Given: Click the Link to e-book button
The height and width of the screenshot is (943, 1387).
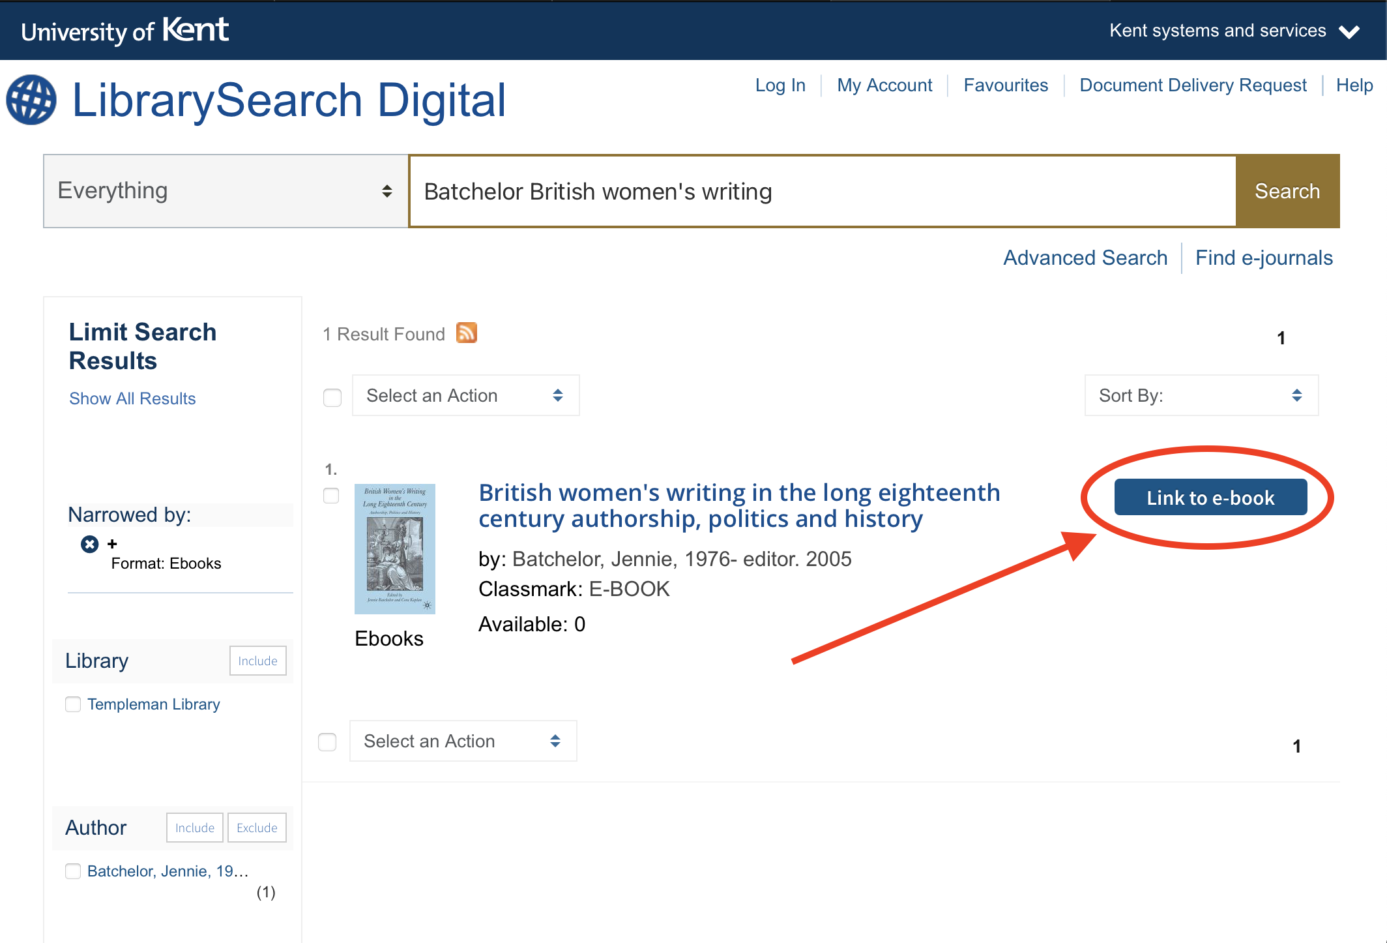Looking at the screenshot, I should pyautogui.click(x=1210, y=498).
